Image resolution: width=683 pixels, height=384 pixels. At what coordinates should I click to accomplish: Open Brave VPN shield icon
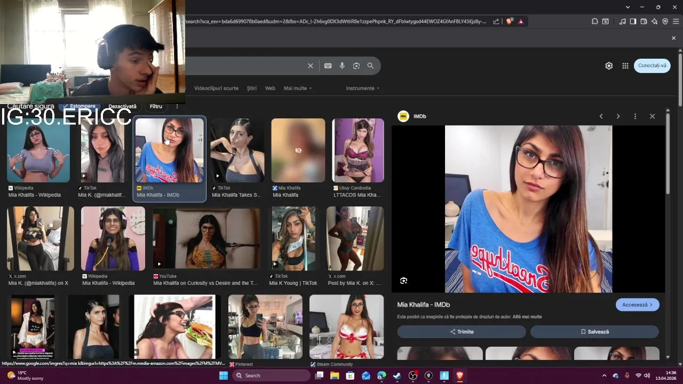(x=665, y=21)
